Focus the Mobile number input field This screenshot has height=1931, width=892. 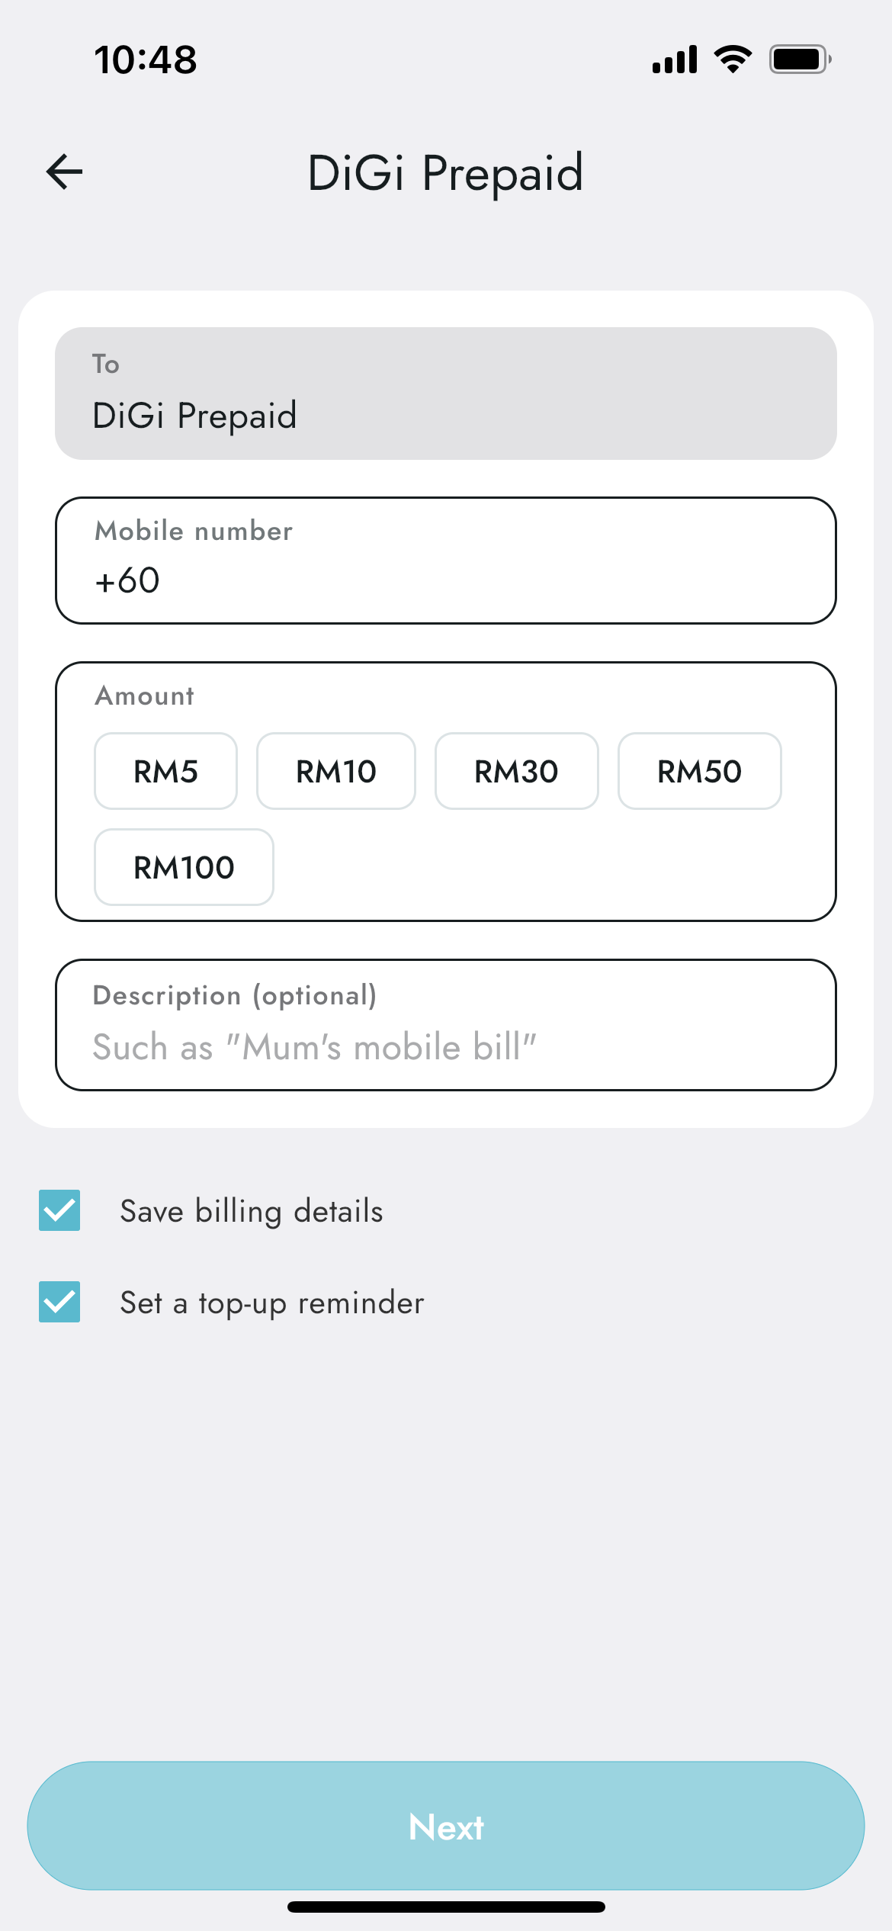(x=446, y=561)
